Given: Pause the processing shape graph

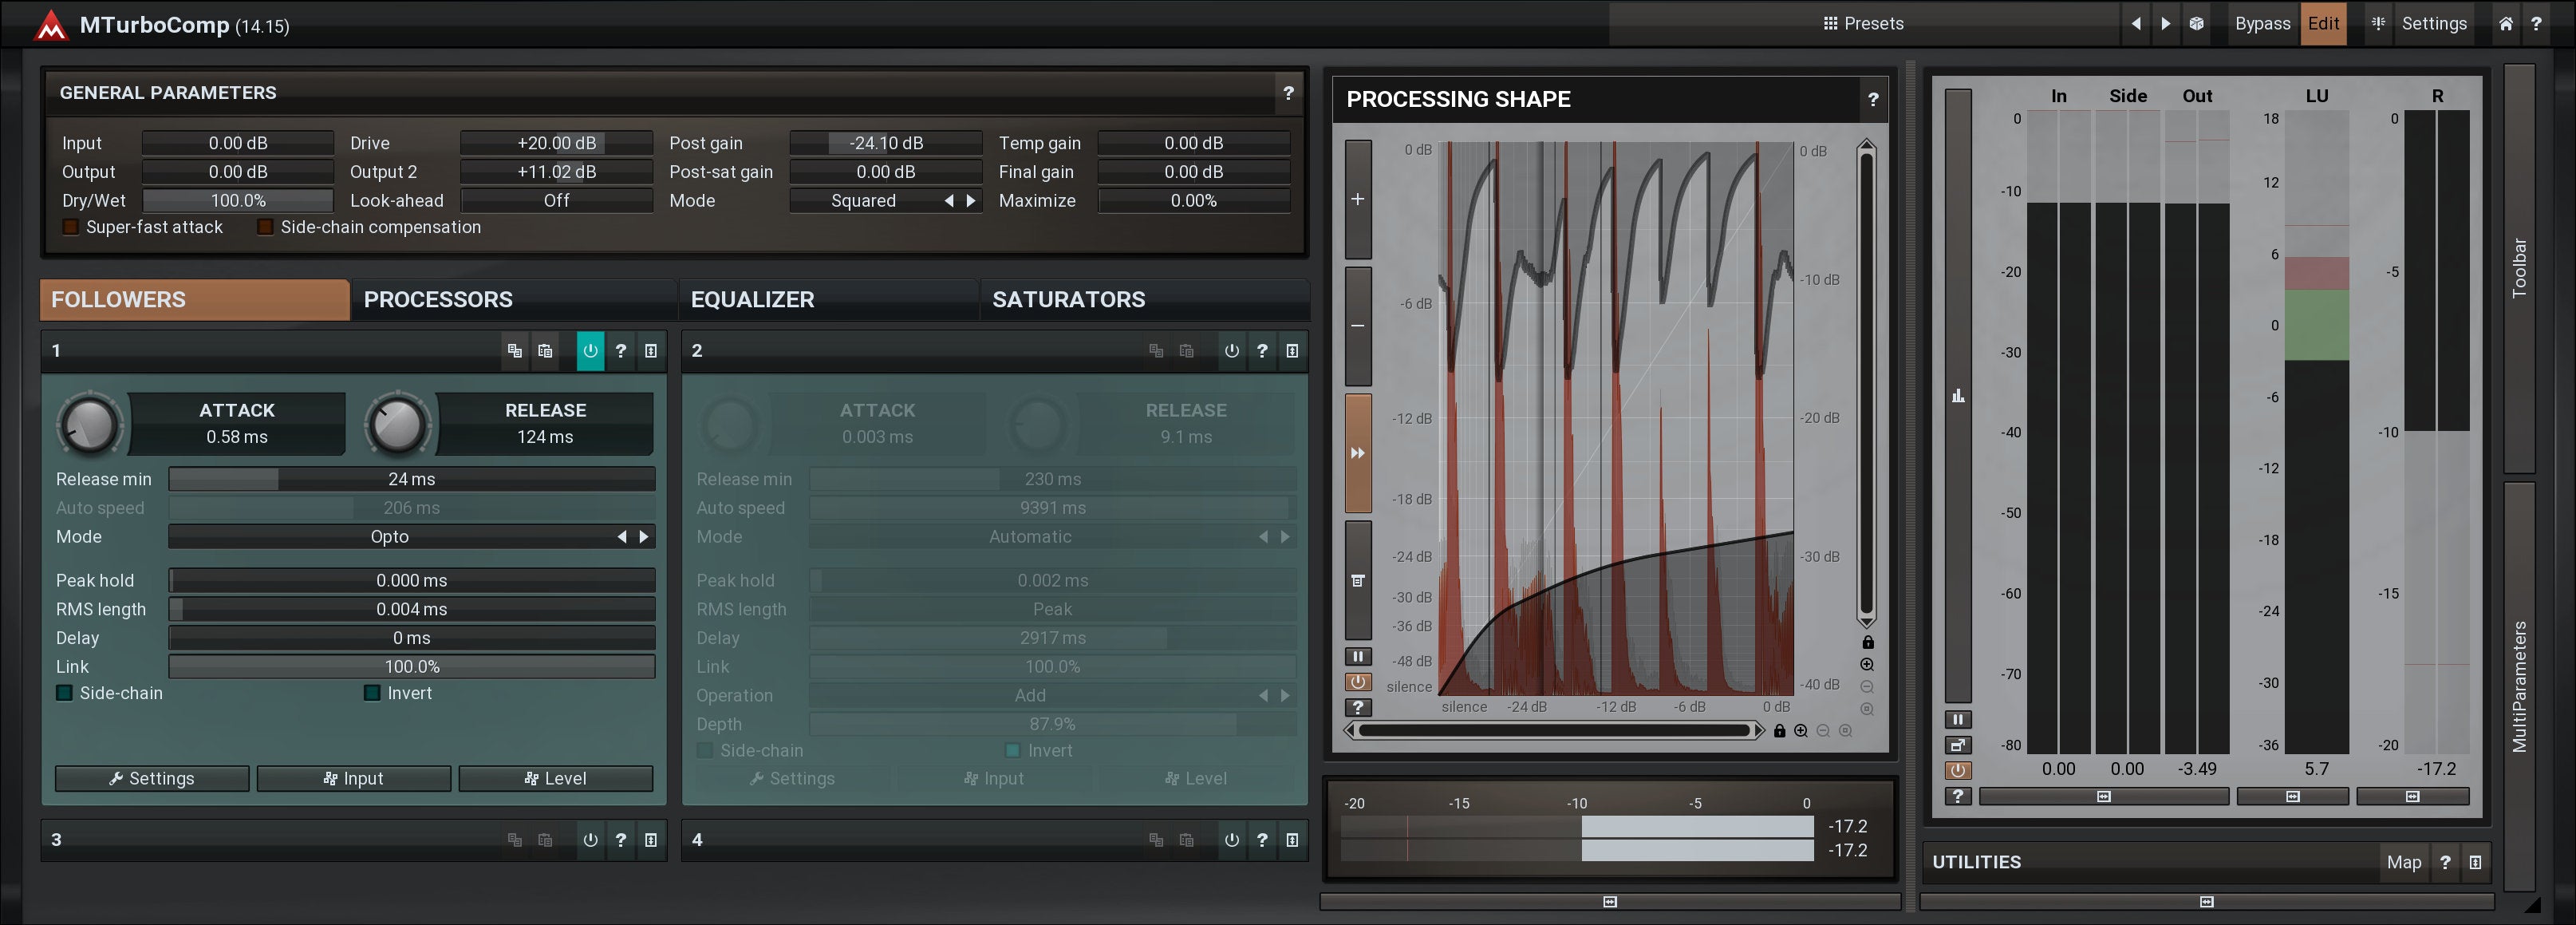Looking at the screenshot, I should click(x=1357, y=657).
